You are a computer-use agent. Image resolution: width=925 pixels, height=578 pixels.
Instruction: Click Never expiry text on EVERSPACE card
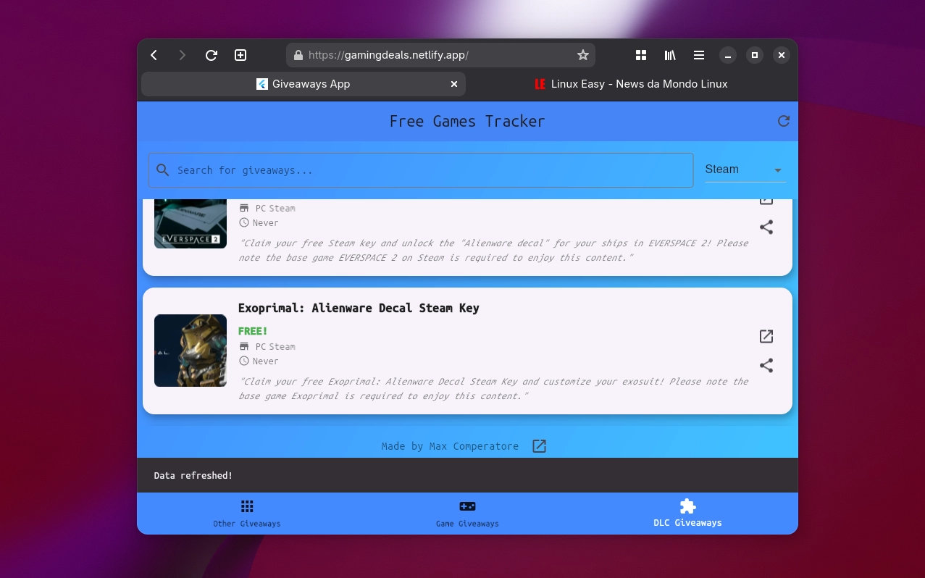pos(265,223)
